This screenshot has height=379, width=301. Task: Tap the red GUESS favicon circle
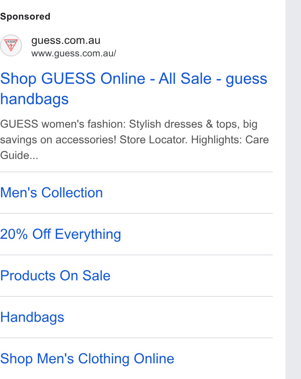pos(11,45)
